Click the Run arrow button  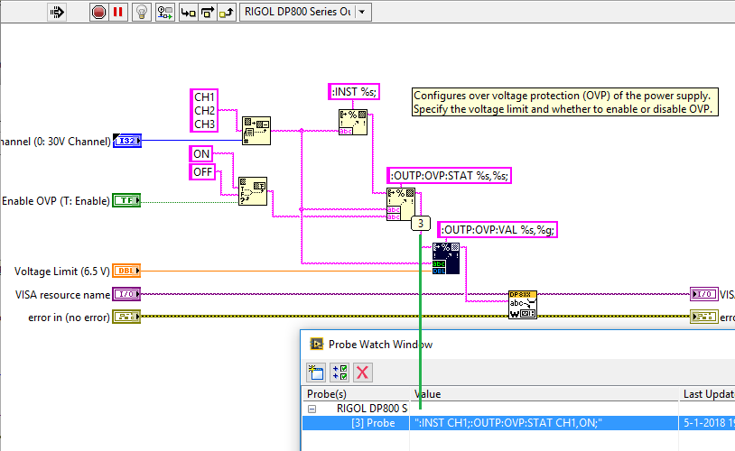coord(56,12)
